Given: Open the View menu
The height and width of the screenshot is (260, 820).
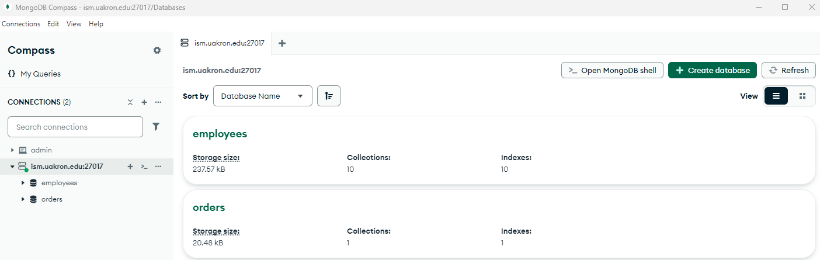Looking at the screenshot, I should (74, 24).
